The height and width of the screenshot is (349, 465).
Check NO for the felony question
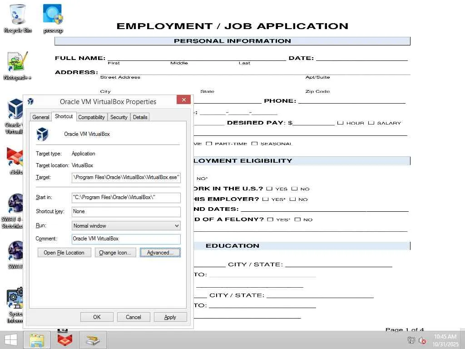click(x=297, y=219)
